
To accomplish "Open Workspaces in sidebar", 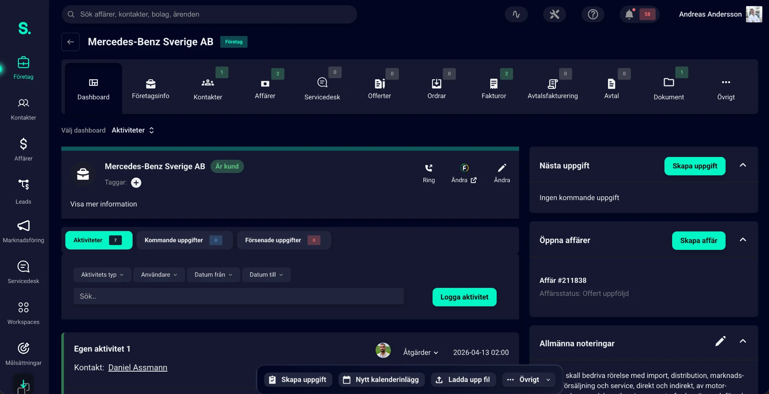I will [x=24, y=313].
